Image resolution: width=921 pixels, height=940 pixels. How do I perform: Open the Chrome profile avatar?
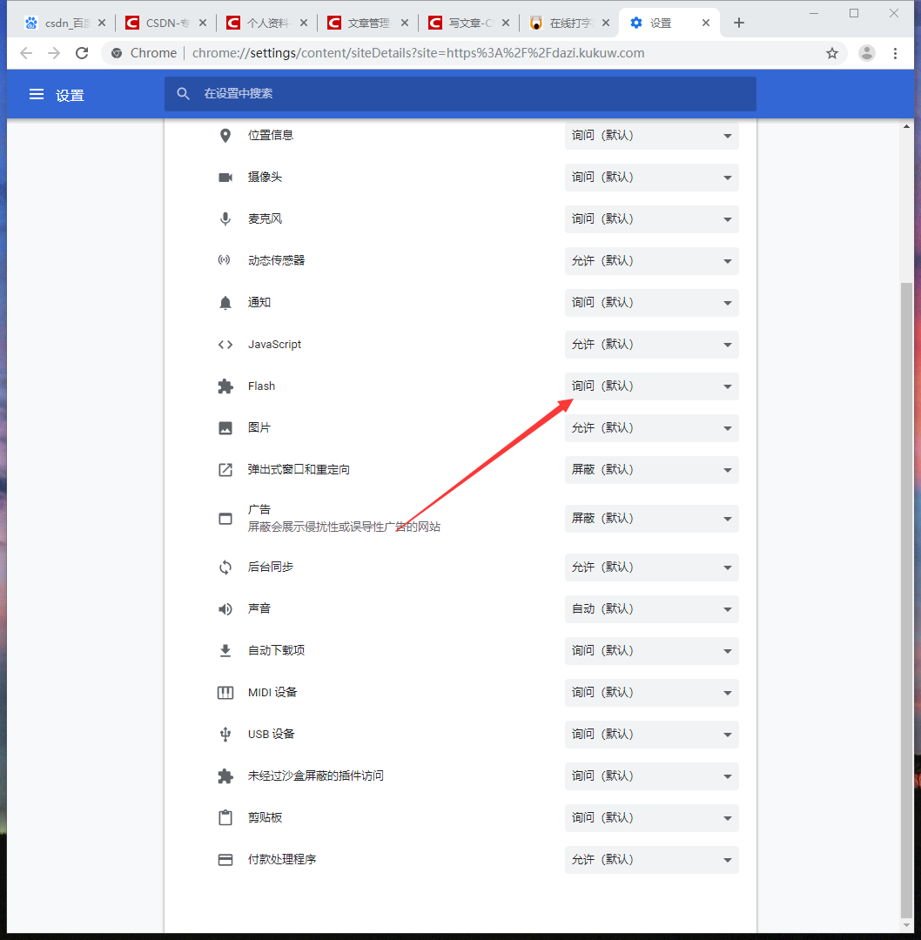coord(866,53)
